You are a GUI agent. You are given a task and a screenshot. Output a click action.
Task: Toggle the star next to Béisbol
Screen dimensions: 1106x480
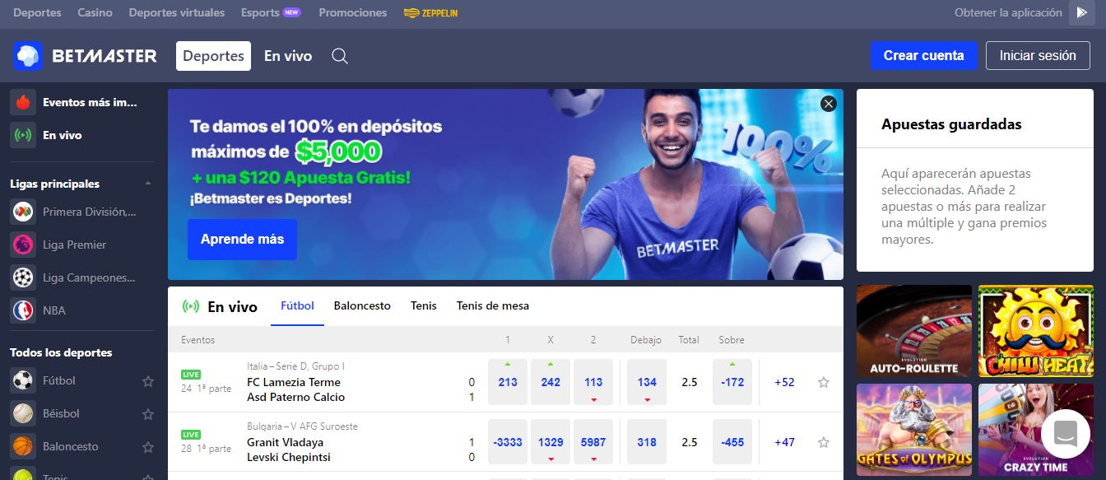[x=148, y=414]
